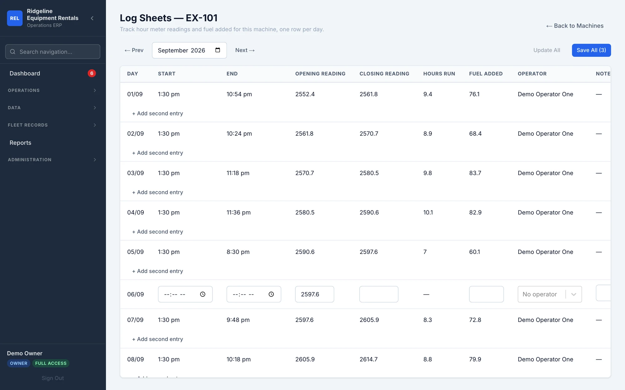The height and width of the screenshot is (390, 625).
Task: Add second entry for 03/09
Action: coord(157,193)
